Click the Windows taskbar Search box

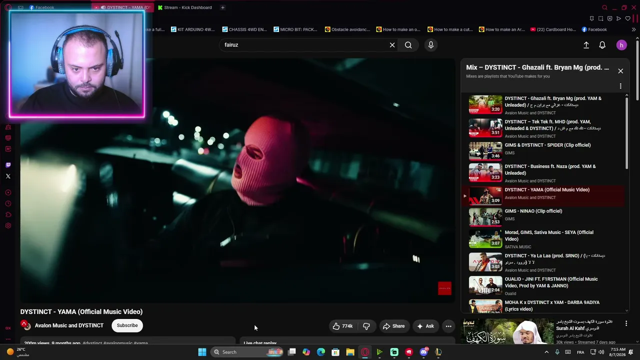pyautogui.click(x=247, y=352)
